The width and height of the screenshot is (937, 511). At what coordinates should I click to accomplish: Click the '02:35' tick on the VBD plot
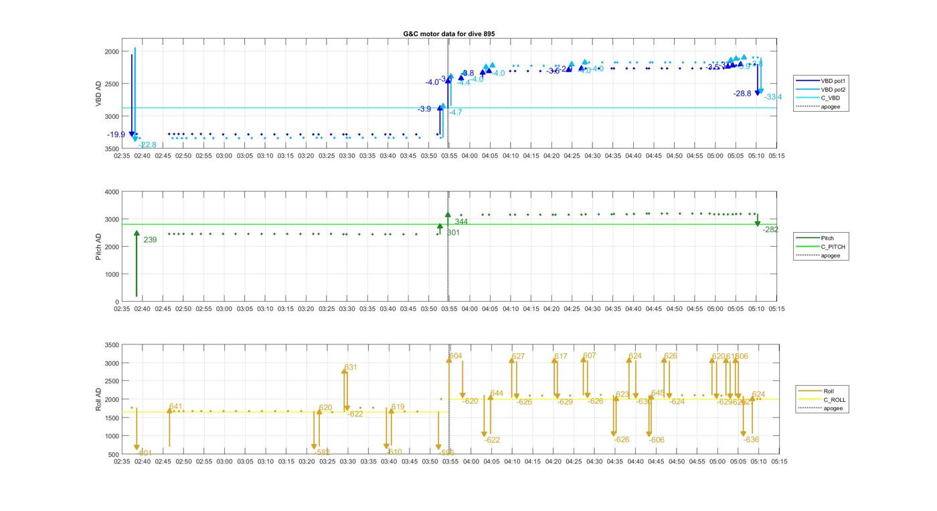tap(121, 156)
